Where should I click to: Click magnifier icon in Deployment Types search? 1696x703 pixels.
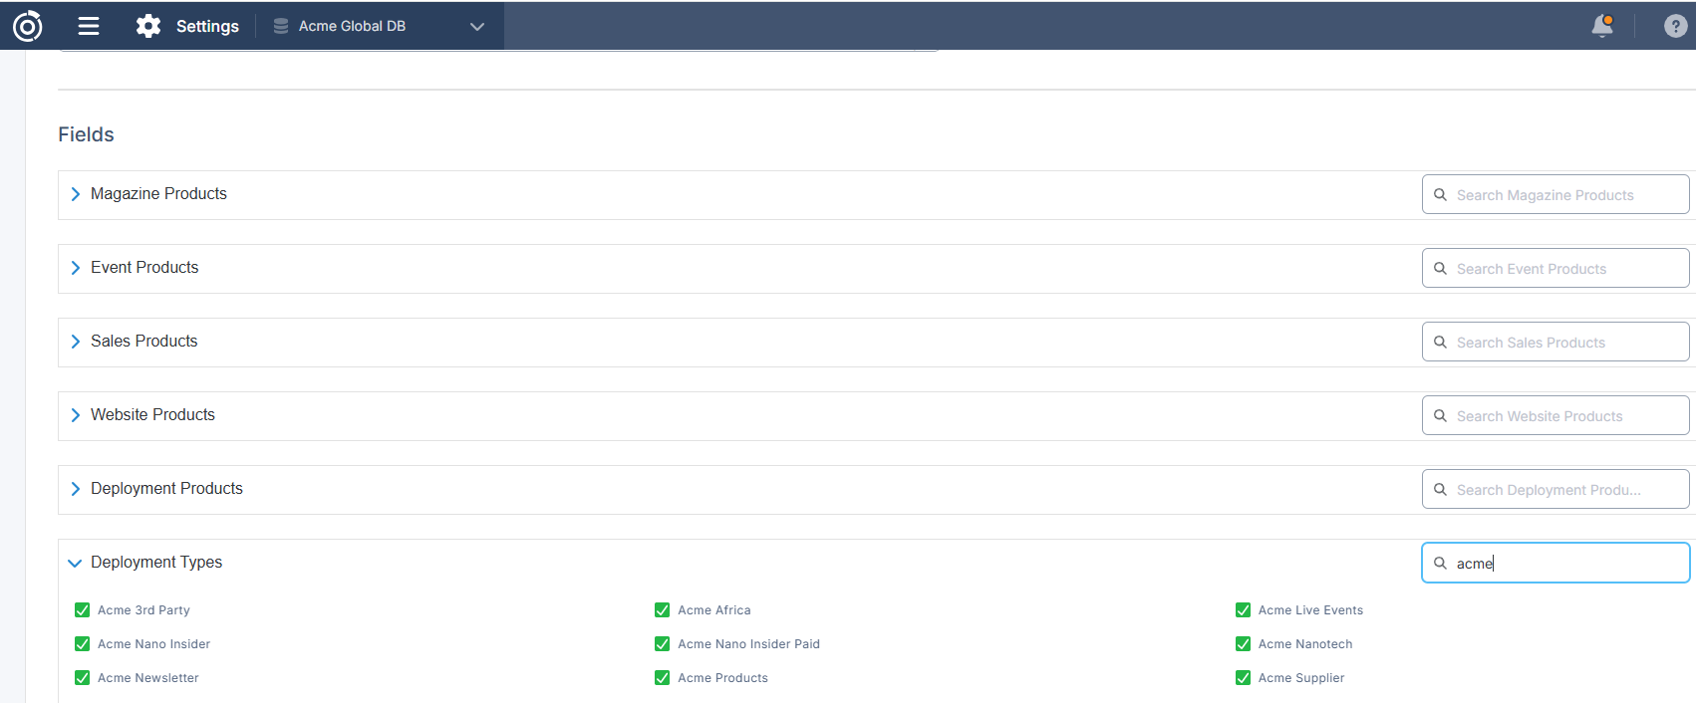coord(1440,564)
